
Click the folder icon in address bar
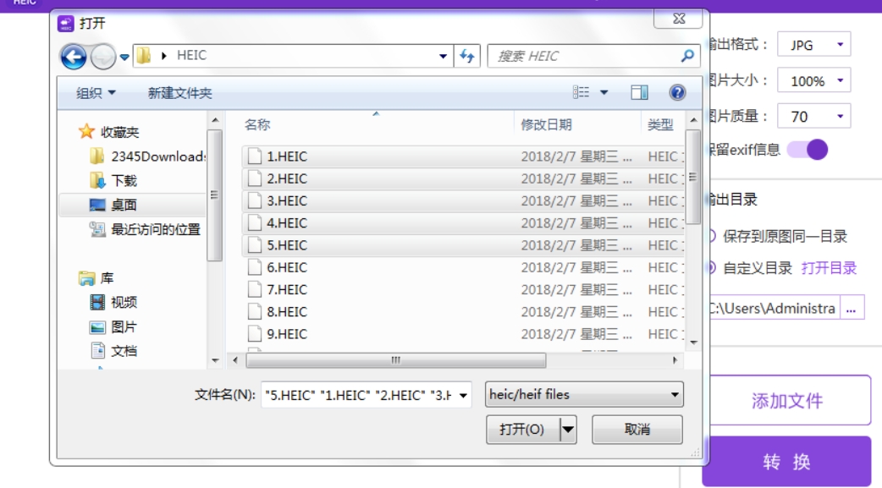pos(144,55)
